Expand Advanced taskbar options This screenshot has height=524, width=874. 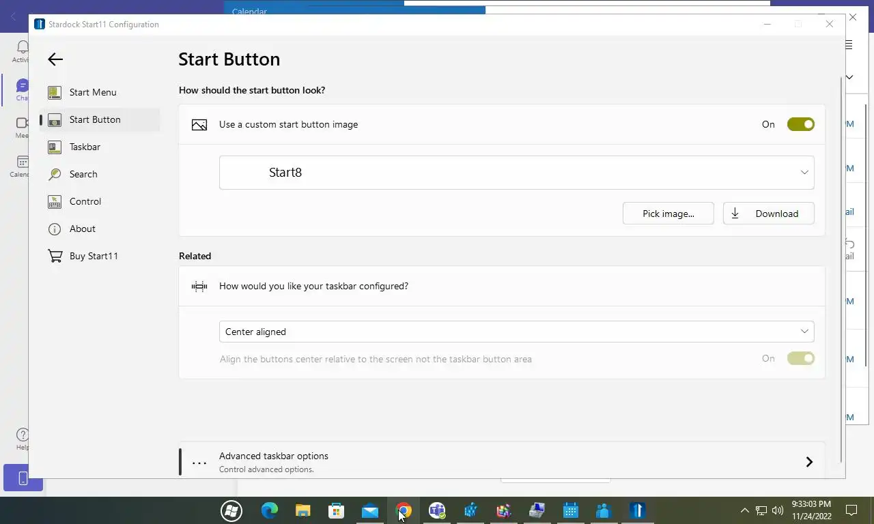point(502,462)
